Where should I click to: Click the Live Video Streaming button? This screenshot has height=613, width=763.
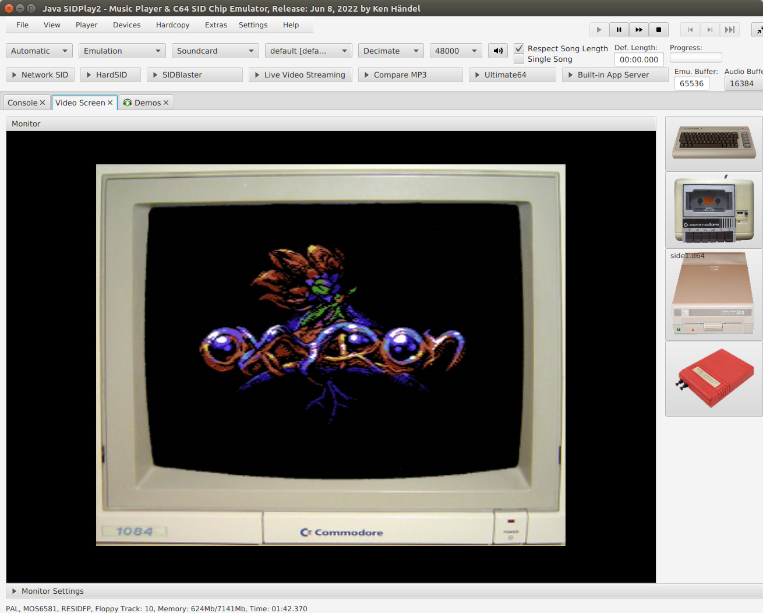(x=300, y=75)
